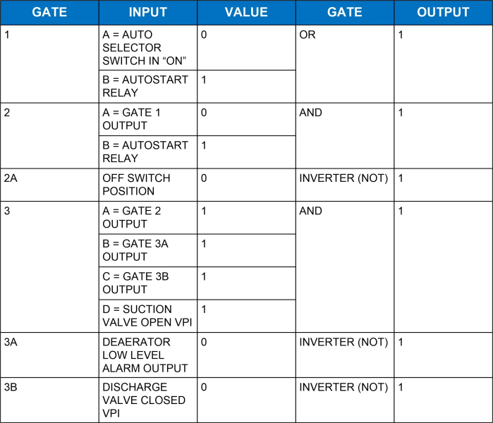Screen dimensions: 493x423
Task: Click the "OFF SWITCH POSITION" input cell
Action: click(x=148, y=185)
